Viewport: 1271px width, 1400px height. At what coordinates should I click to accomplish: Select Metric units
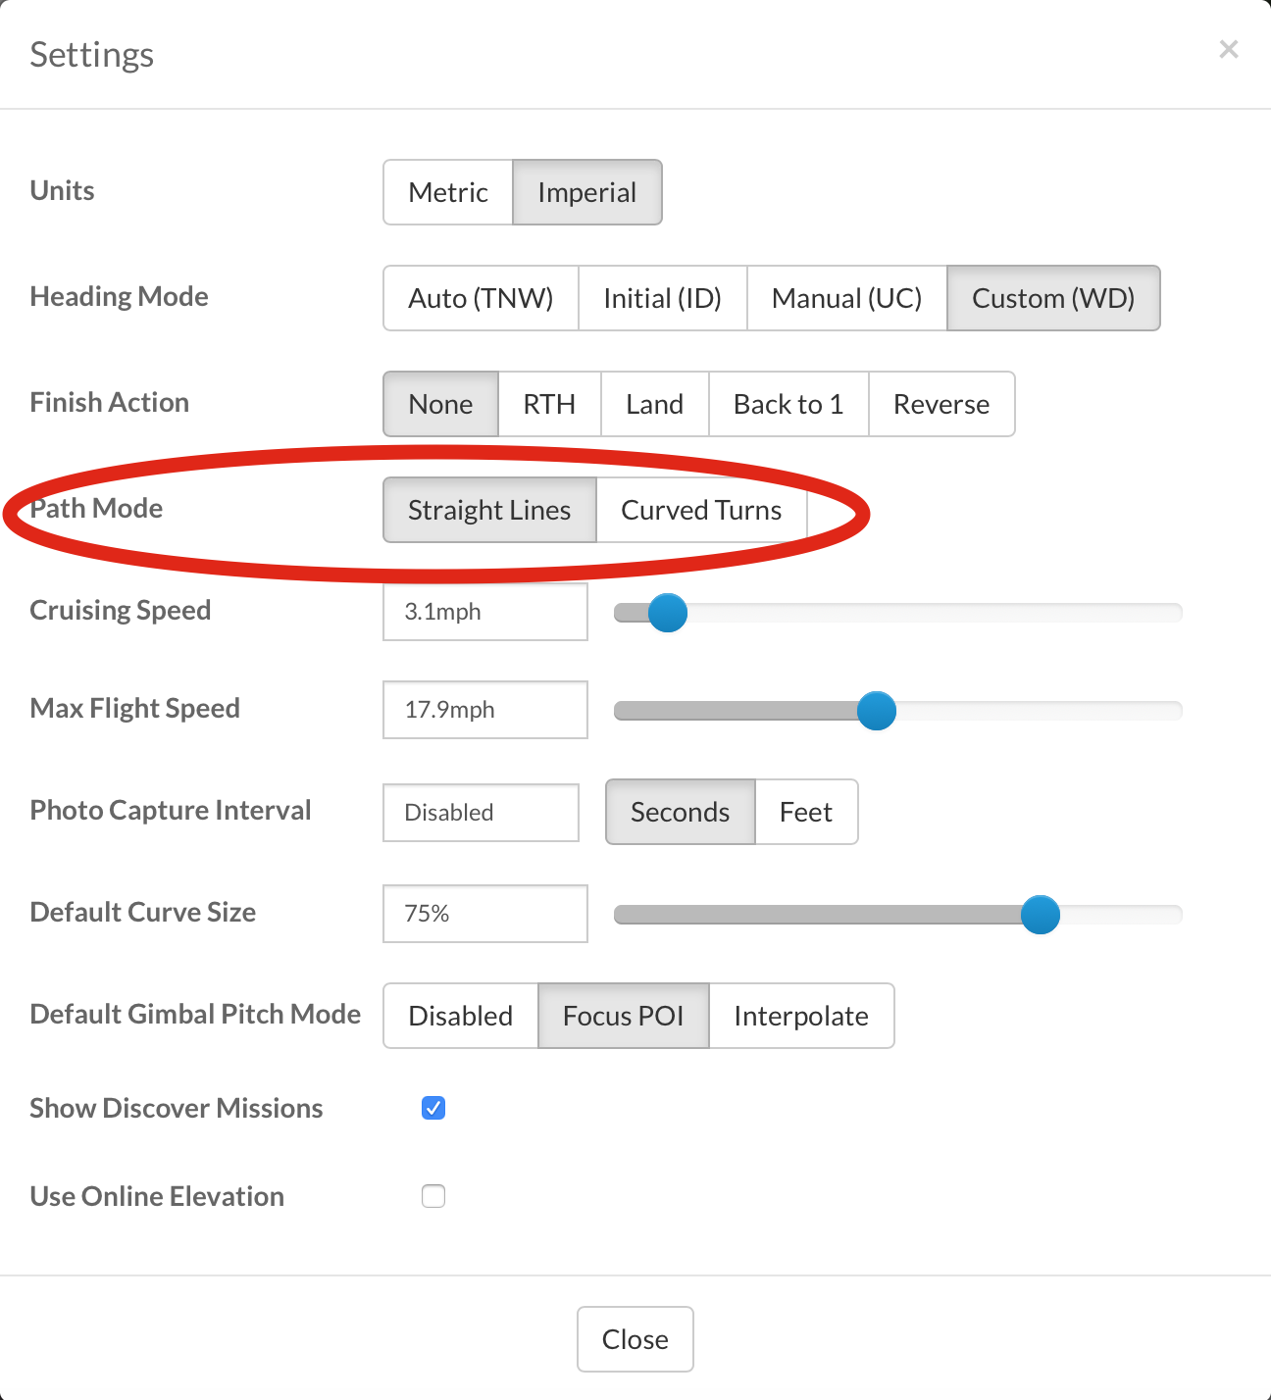click(448, 192)
